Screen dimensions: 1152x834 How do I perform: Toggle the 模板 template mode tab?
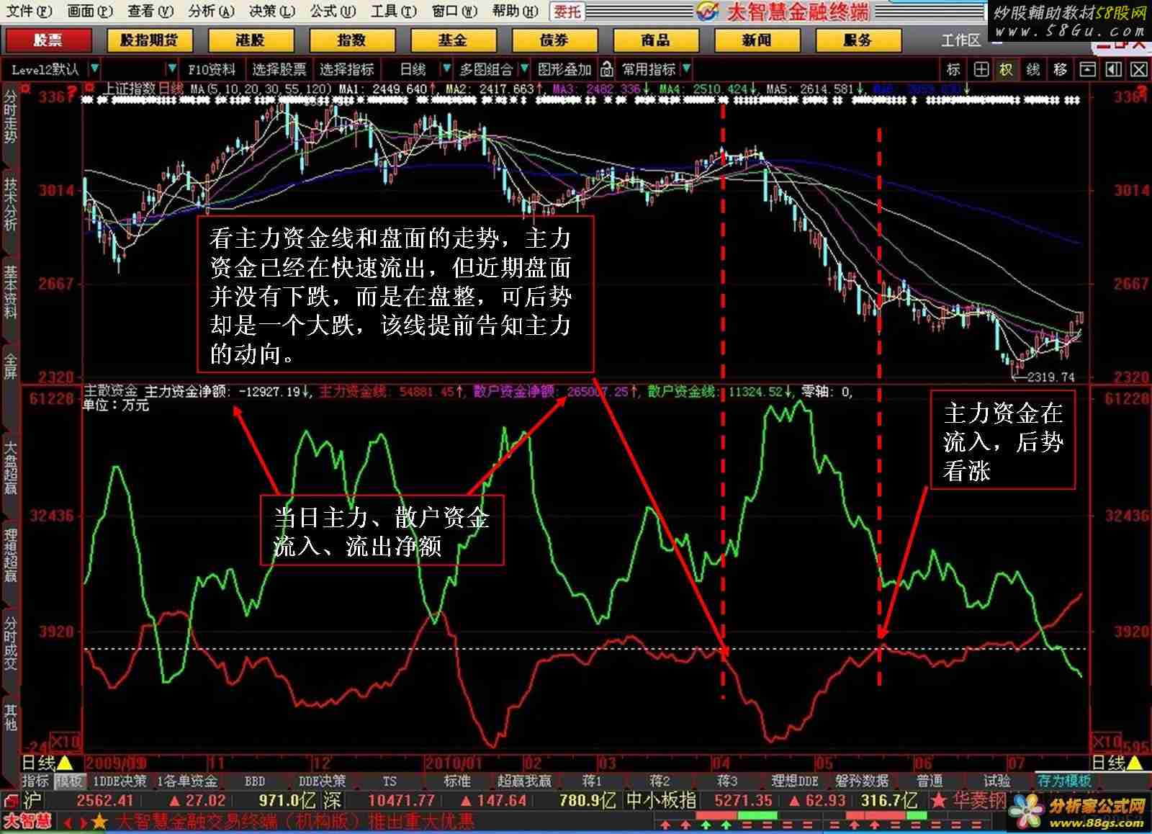(70, 781)
